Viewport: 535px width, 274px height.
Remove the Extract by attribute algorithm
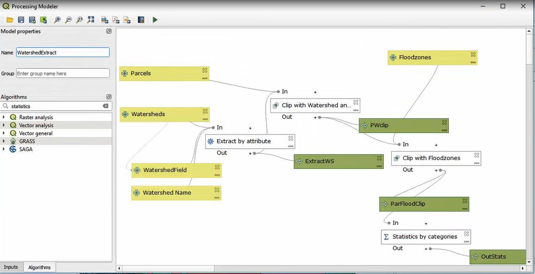pyautogui.click(x=291, y=138)
